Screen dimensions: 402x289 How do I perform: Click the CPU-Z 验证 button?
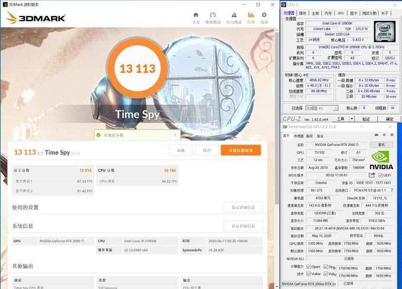(x=366, y=119)
